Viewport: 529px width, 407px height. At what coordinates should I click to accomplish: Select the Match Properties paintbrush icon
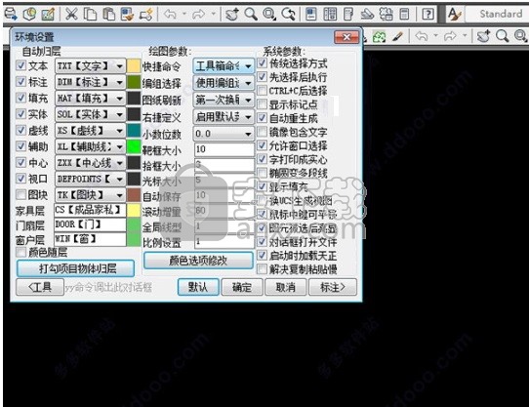pos(127,15)
